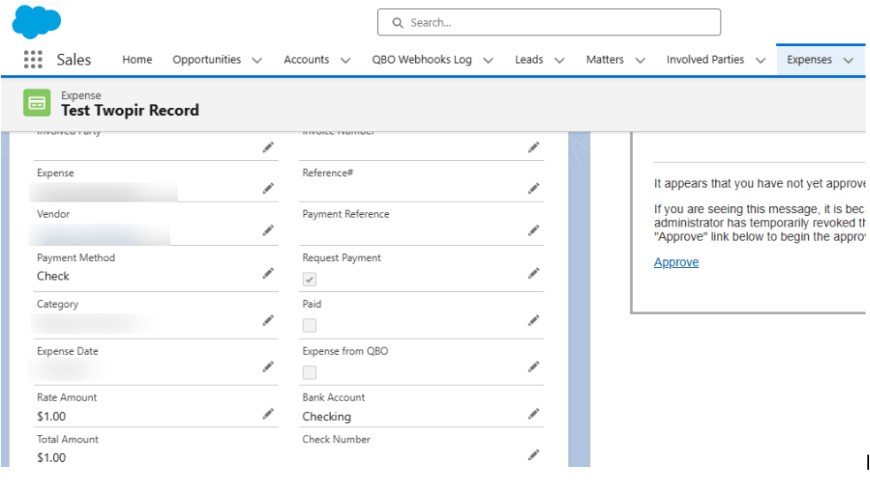This screenshot has width=870, height=483.
Task: Edit the Invoice Number field pencil
Action: pyautogui.click(x=533, y=147)
